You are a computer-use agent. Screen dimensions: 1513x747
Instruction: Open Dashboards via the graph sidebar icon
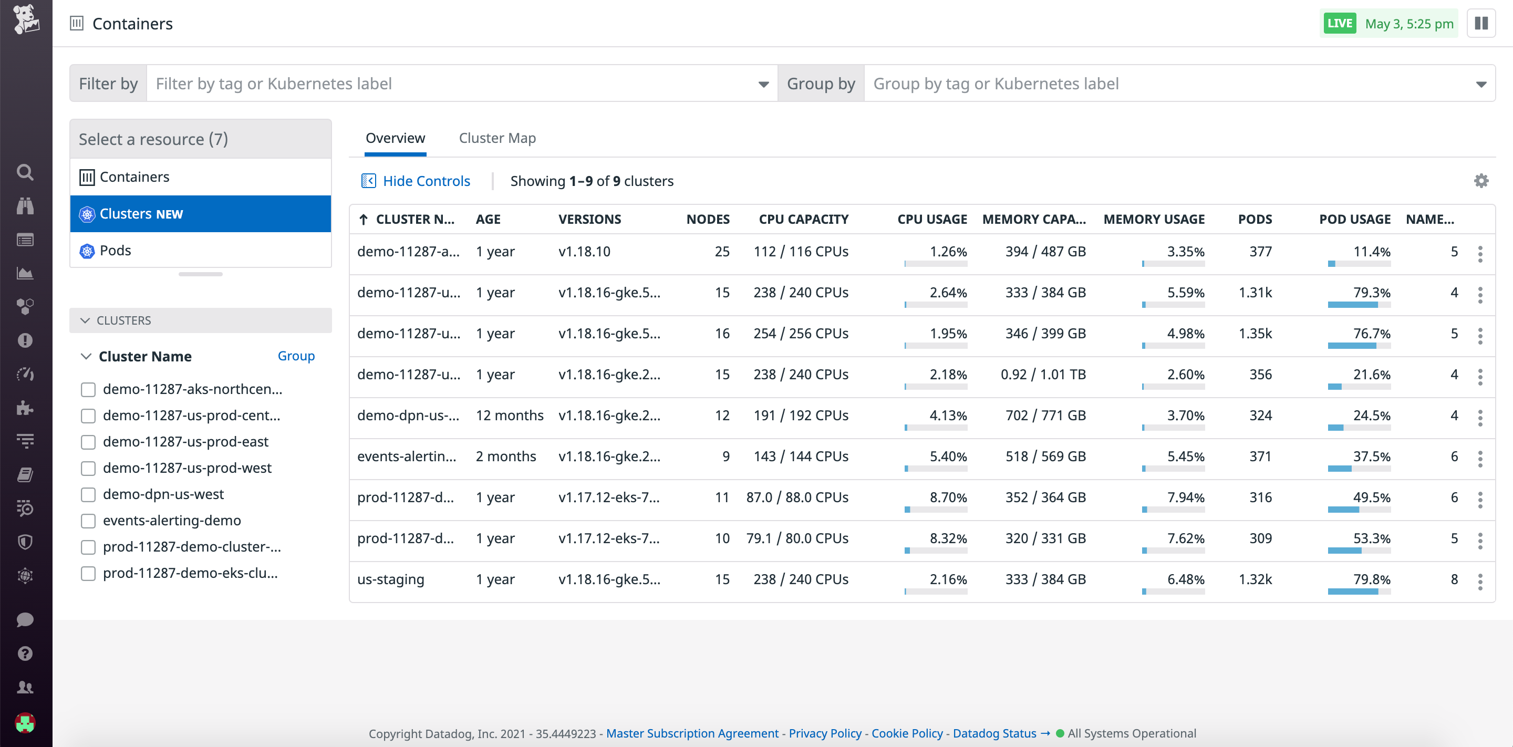(25, 272)
